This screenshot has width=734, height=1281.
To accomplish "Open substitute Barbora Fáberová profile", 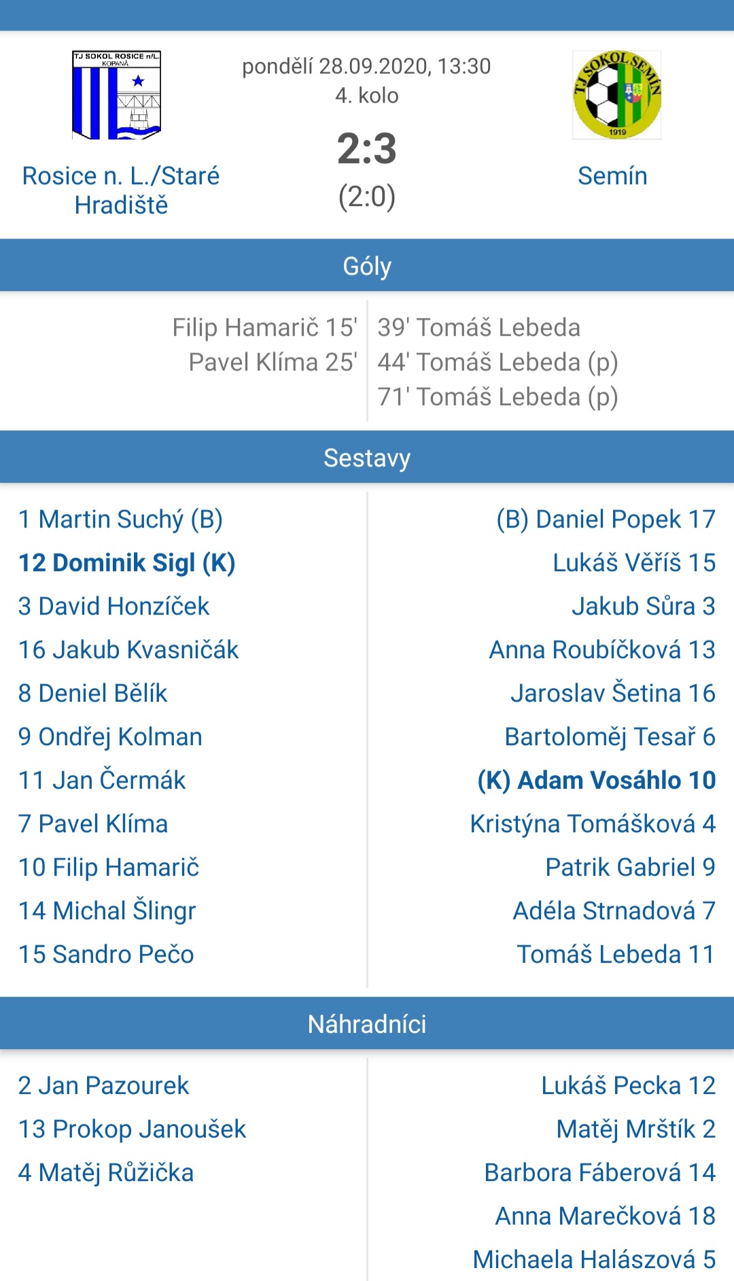I will (x=600, y=1173).
